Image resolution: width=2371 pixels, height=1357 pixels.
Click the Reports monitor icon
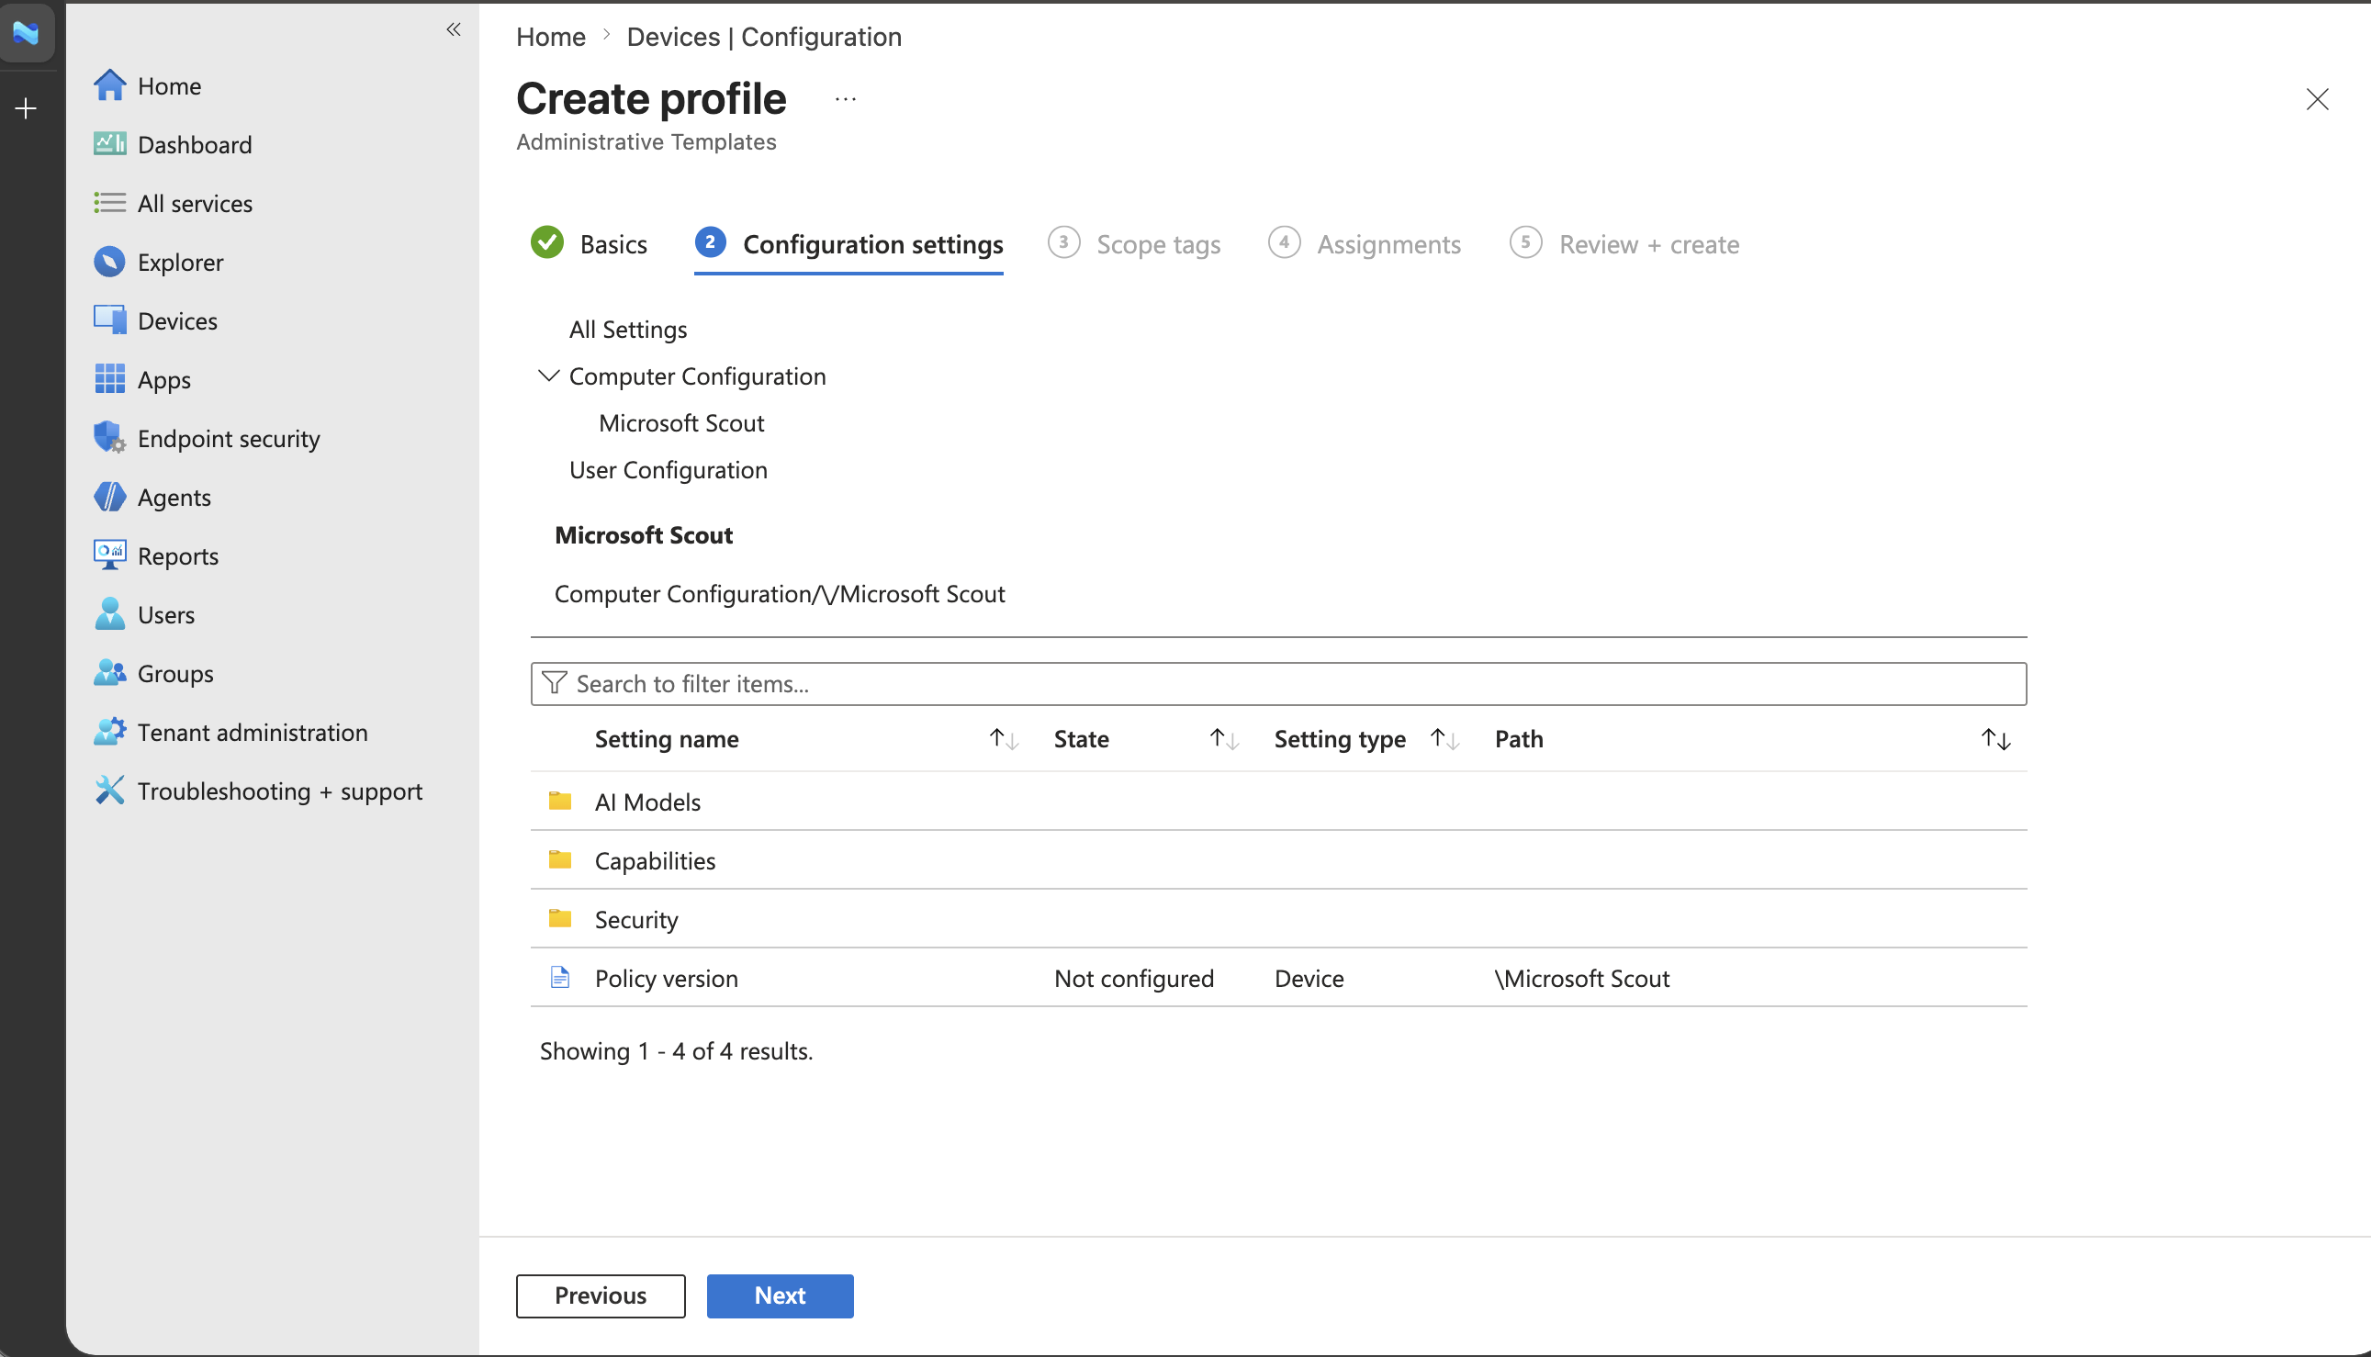pos(109,555)
